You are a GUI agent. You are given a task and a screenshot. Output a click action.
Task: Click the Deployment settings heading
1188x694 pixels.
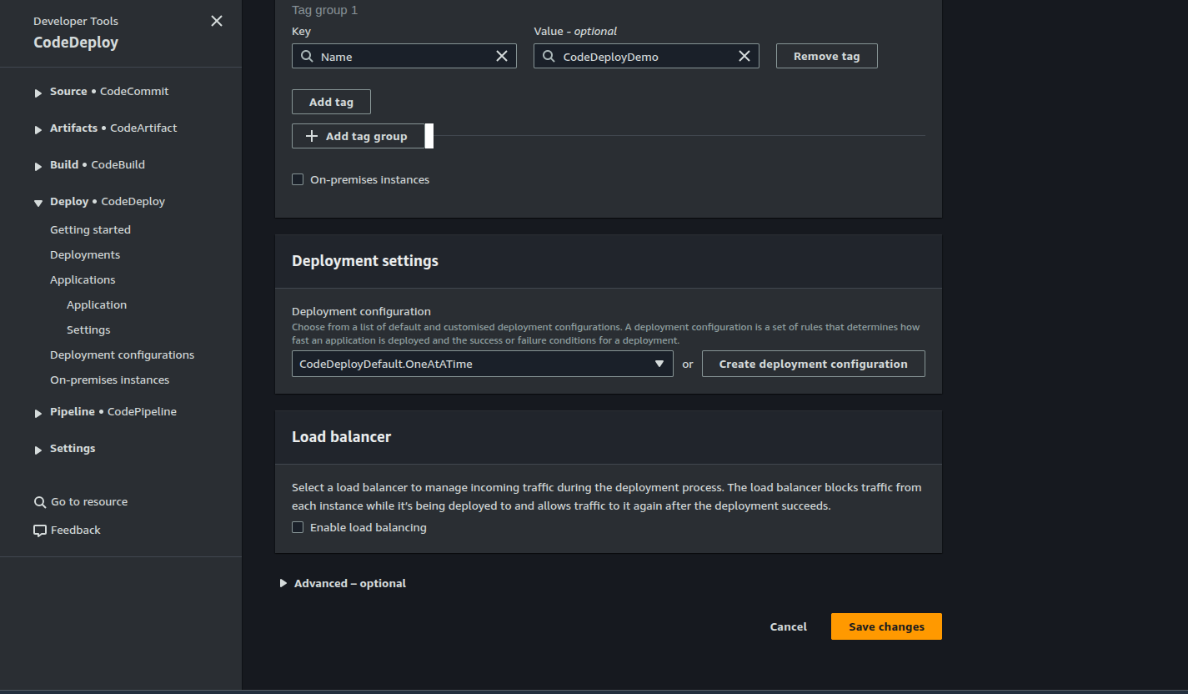point(365,260)
